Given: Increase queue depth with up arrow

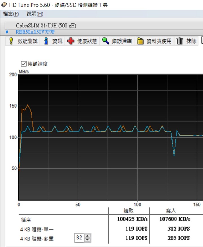Looking at the screenshot, I should (x=87, y=236).
